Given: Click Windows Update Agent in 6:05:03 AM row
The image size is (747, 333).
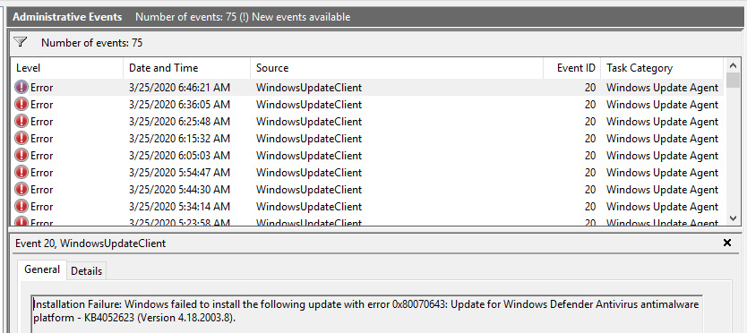Looking at the screenshot, I should (662, 156).
